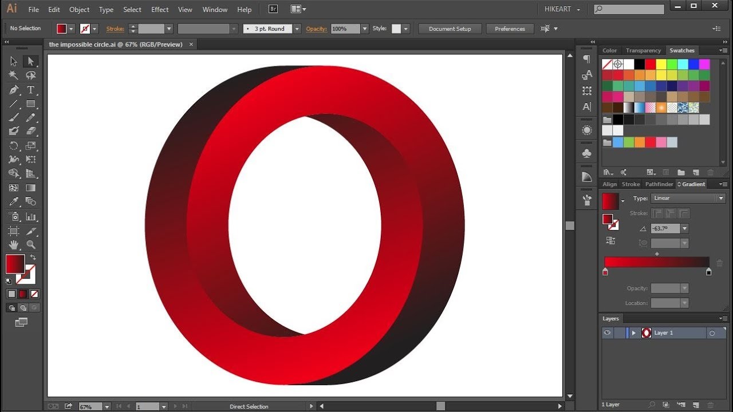
Task: Open the Effect menu
Action: [160, 10]
